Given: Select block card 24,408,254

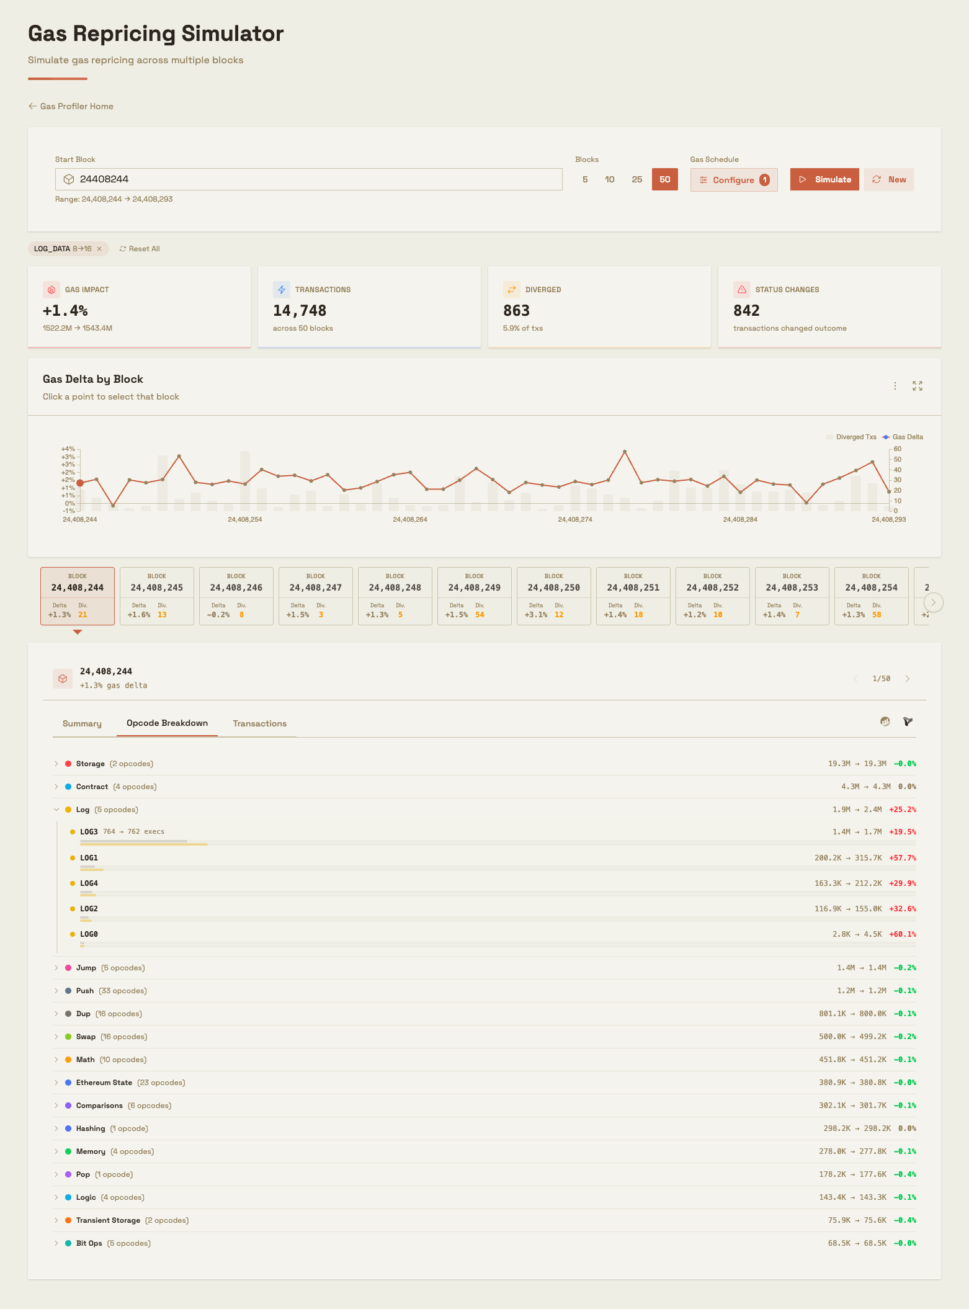Looking at the screenshot, I should 872,596.
